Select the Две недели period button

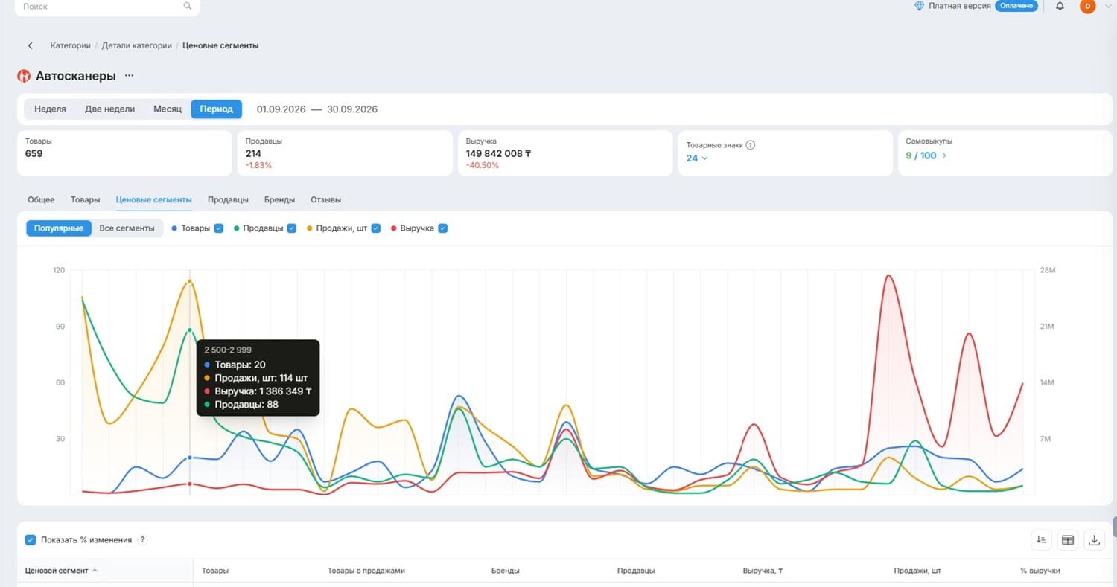[x=110, y=109]
